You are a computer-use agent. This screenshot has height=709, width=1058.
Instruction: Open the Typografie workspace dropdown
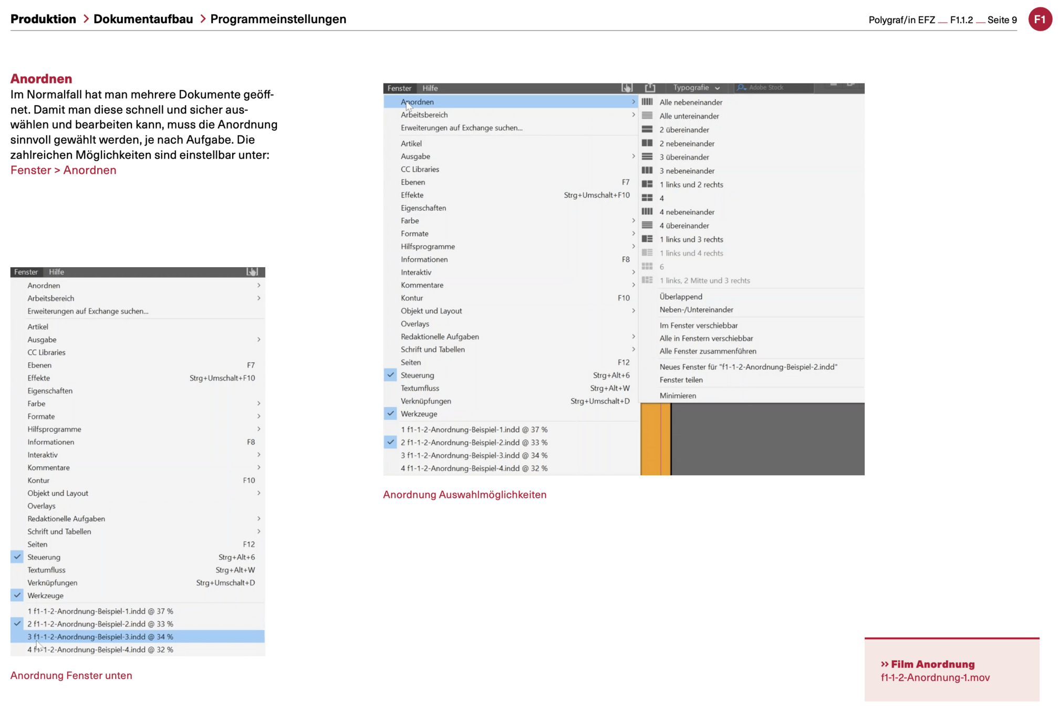pos(696,88)
